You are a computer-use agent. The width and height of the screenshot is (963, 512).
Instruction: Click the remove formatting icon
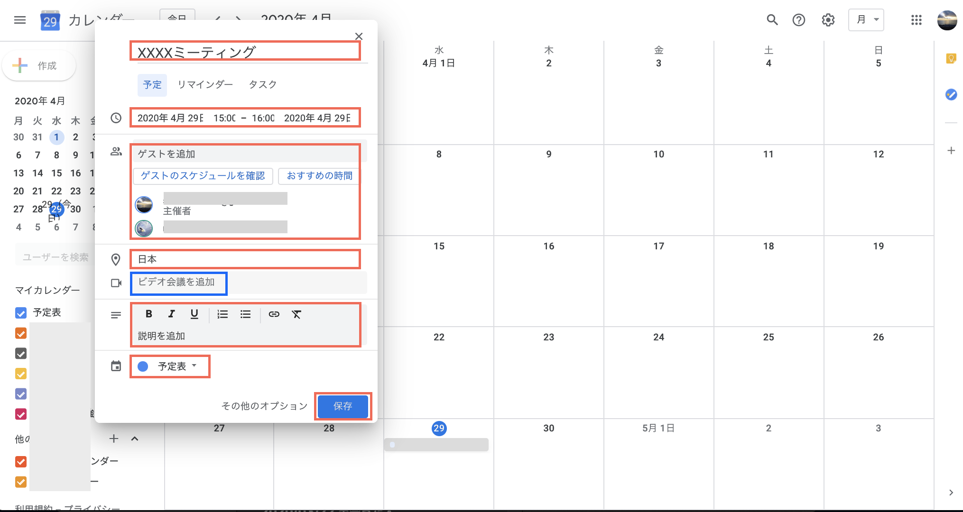click(297, 314)
